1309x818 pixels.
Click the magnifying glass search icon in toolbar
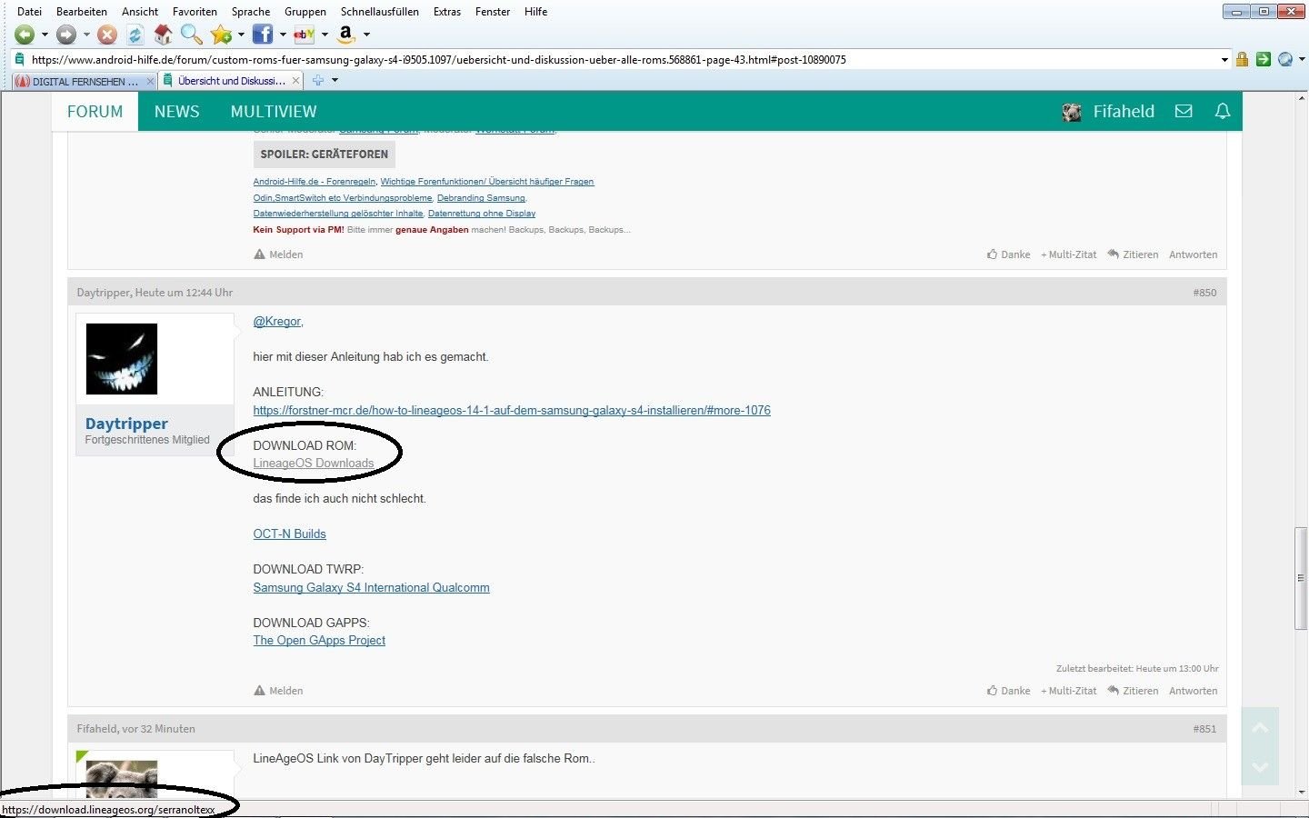click(x=191, y=35)
